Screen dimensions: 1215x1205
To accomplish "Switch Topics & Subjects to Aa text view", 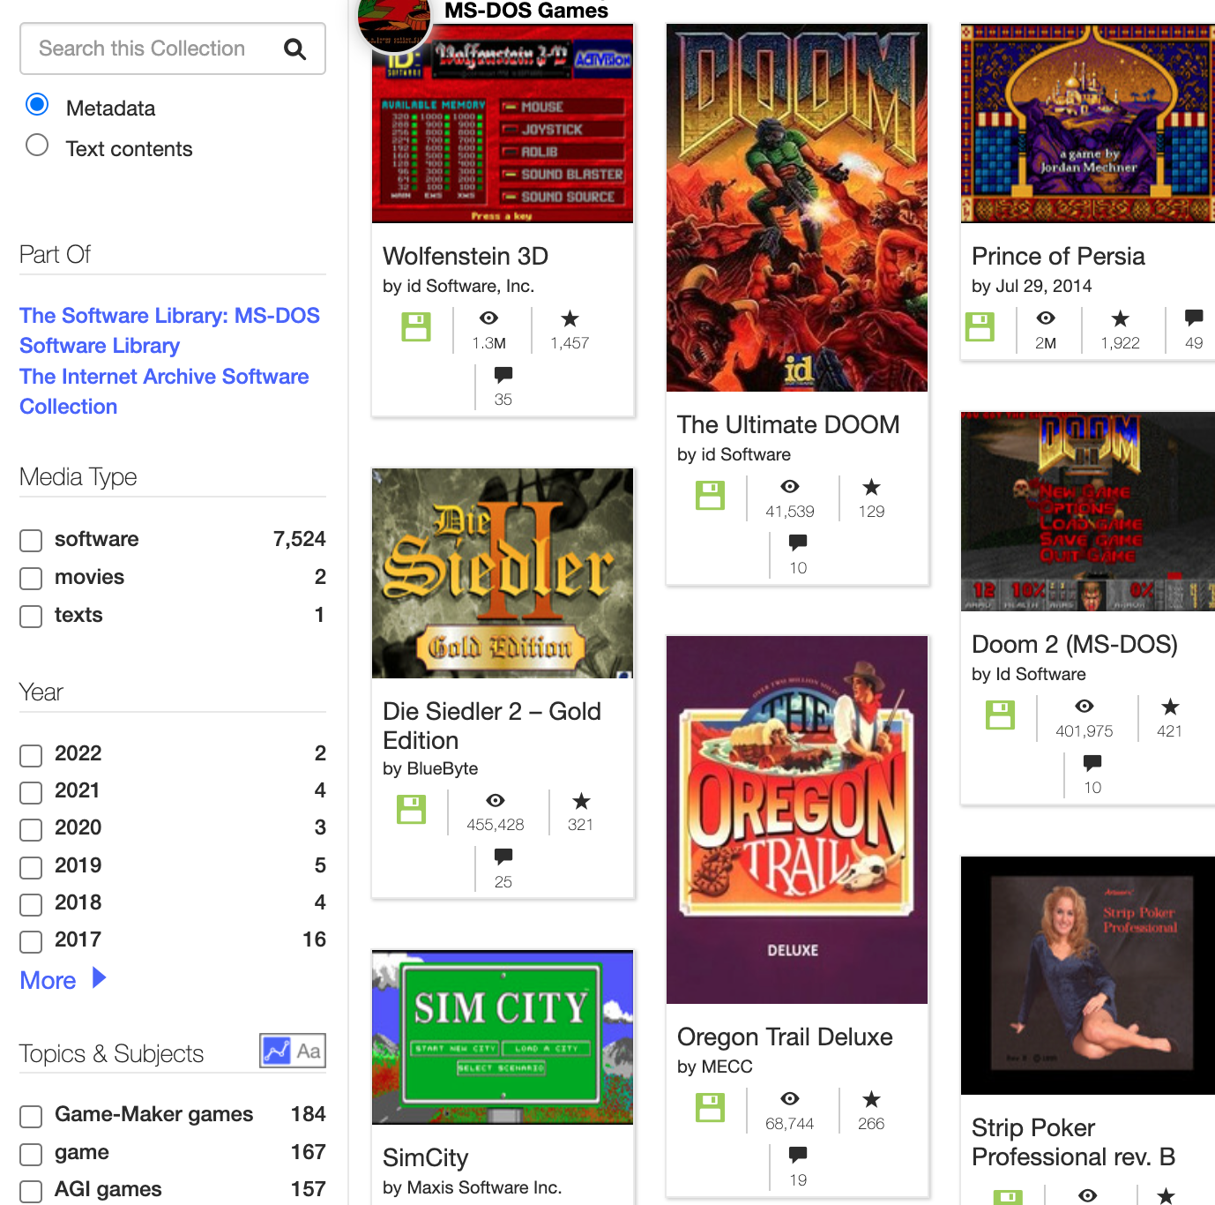I will tap(309, 1051).
